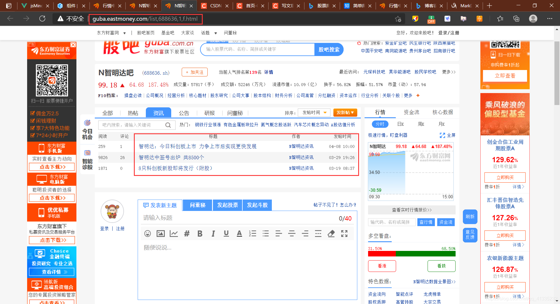Insert stock chart icon in editor
The height and width of the screenshot is (304, 560).
[174, 233]
